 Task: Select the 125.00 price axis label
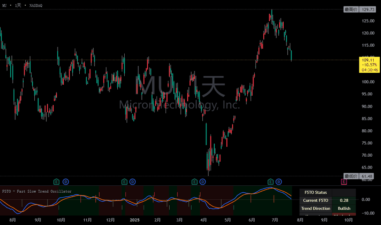(x=368, y=21)
